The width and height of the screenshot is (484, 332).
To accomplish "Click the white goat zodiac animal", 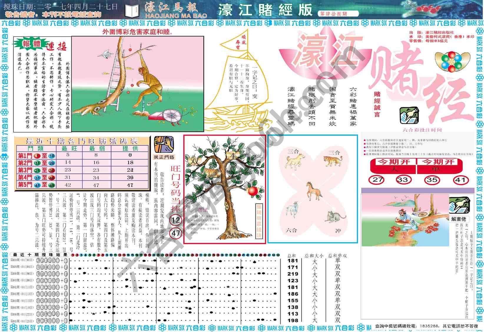I will (292, 210).
